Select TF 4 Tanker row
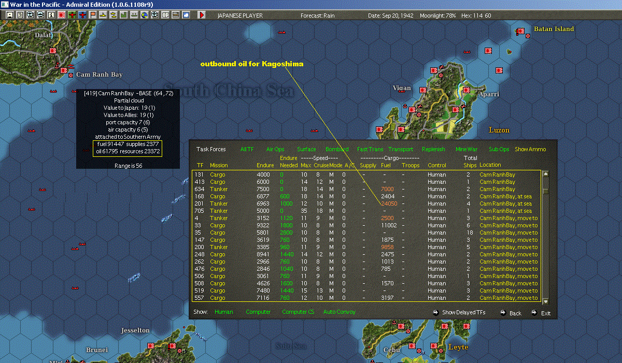622x363 pixels. point(366,218)
